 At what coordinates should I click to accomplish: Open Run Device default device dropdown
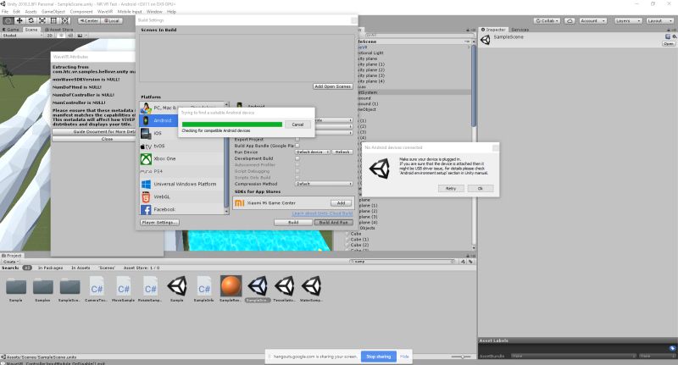[313, 152]
